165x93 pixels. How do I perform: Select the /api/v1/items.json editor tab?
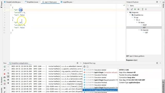coord(51,2)
